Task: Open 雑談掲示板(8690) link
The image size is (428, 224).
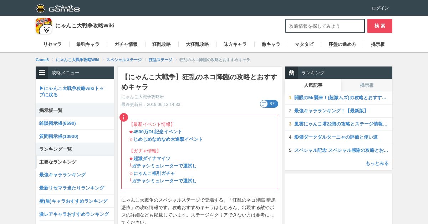Action: [x=57, y=123]
